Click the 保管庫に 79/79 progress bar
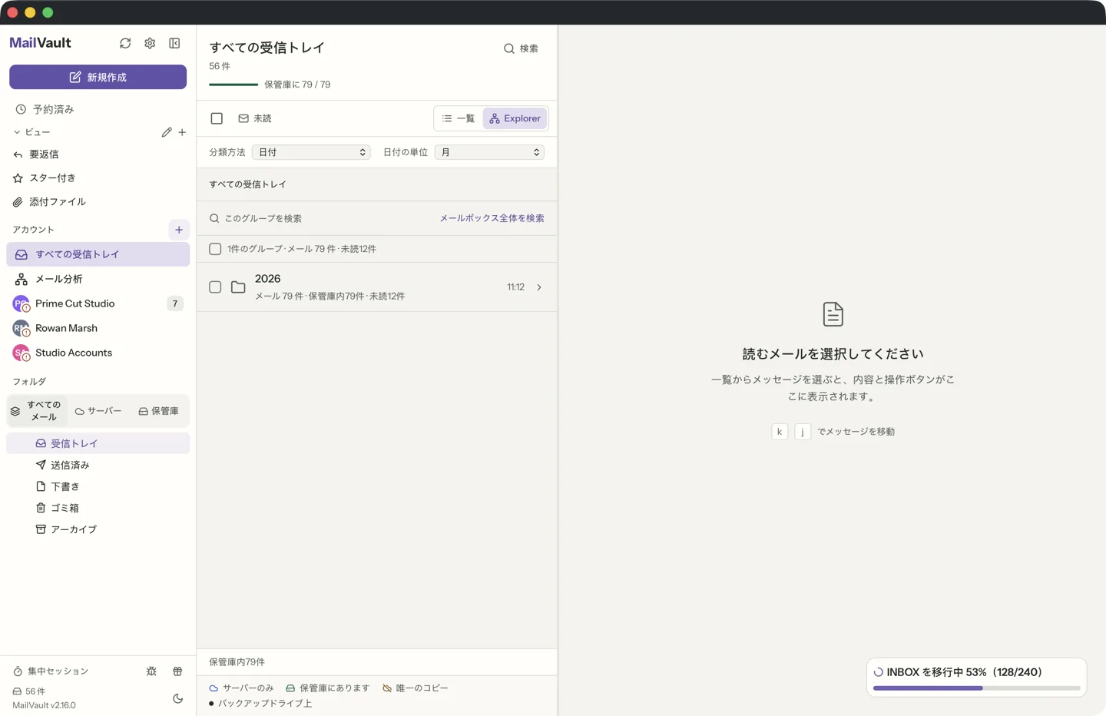 (233, 85)
